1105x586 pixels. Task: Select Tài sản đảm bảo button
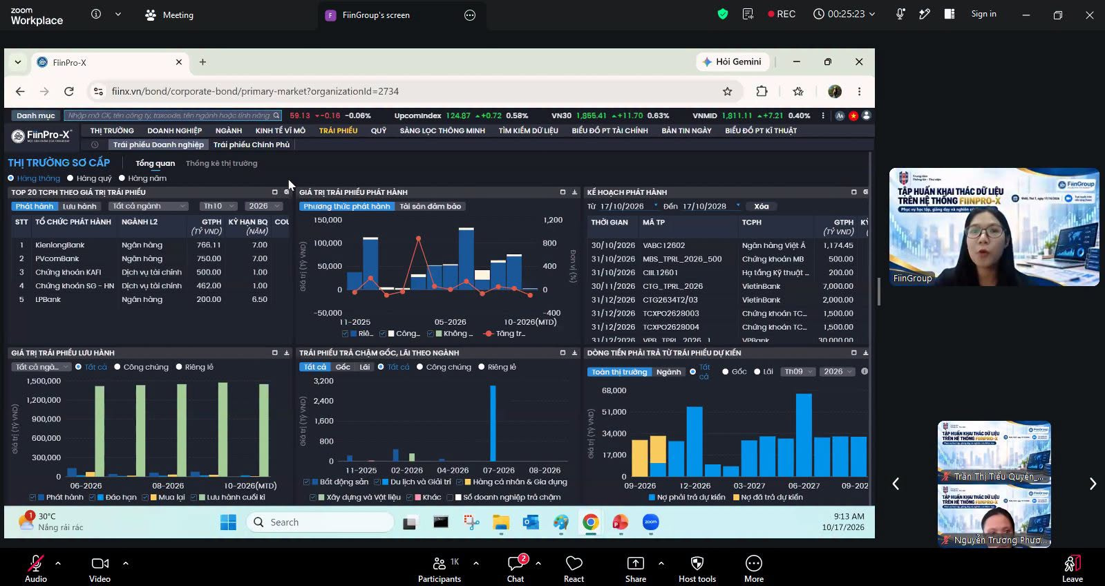coord(430,206)
